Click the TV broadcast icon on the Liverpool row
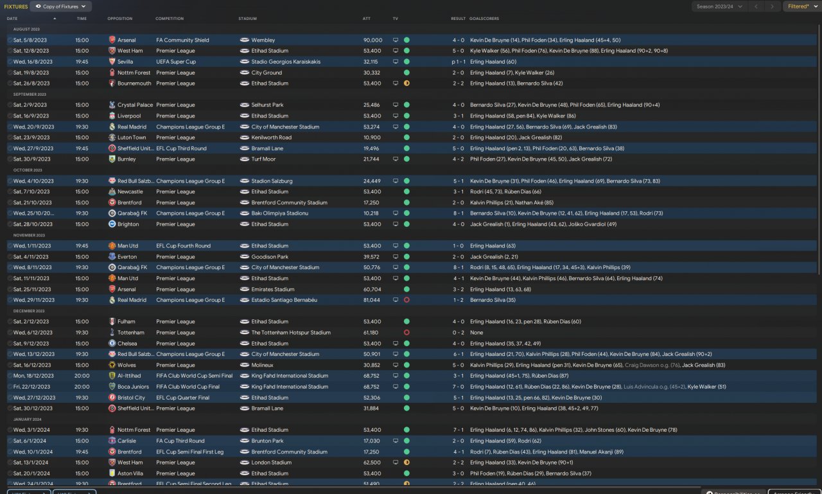 tap(396, 116)
